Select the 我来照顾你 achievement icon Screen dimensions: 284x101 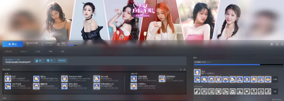[x=162, y=79]
